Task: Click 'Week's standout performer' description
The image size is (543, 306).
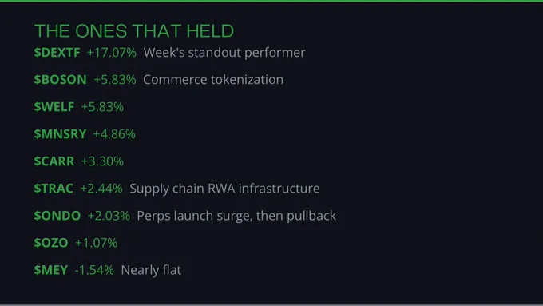Action: 224,53
